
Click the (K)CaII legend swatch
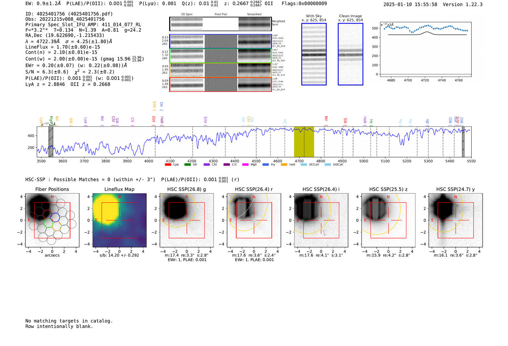point(304,164)
